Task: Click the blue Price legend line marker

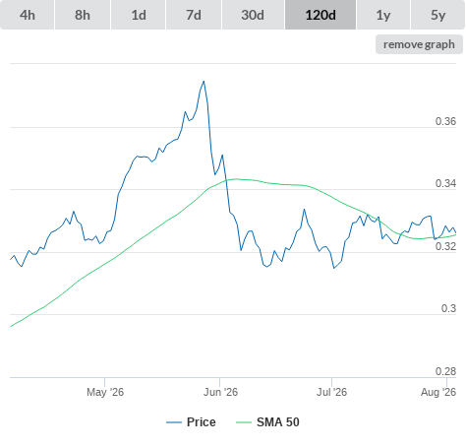Action: 174,422
